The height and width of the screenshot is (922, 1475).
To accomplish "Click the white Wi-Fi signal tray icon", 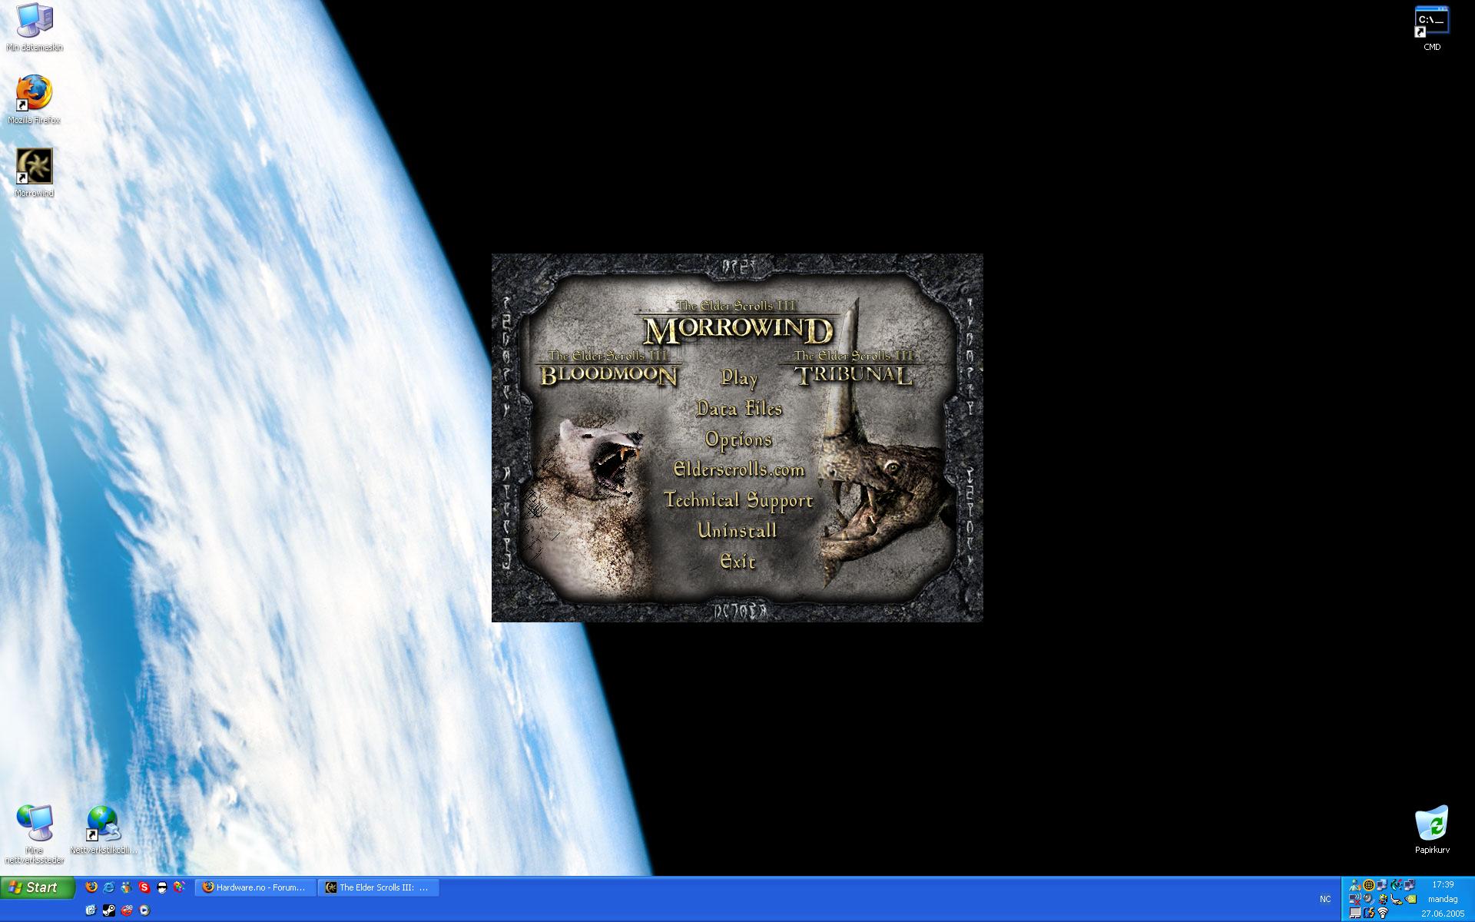I will click(x=1383, y=913).
